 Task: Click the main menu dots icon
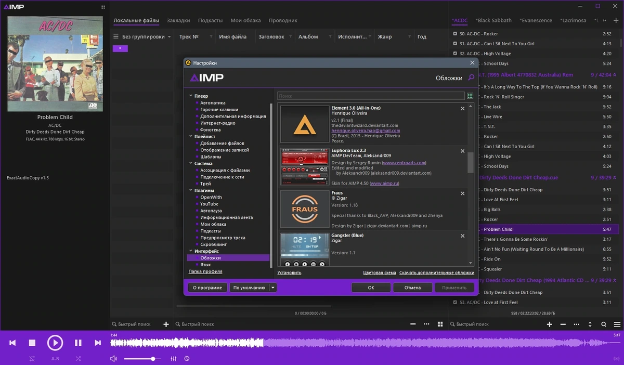point(103,7)
